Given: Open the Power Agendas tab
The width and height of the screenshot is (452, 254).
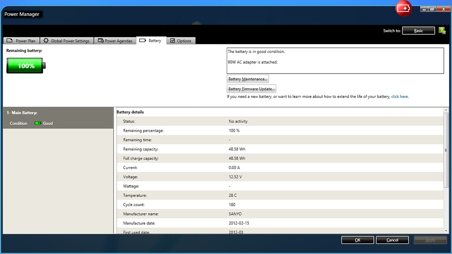Looking at the screenshot, I should 115,41.
